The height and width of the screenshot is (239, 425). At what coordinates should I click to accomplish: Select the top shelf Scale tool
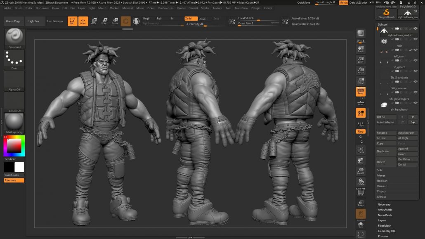(x=104, y=21)
